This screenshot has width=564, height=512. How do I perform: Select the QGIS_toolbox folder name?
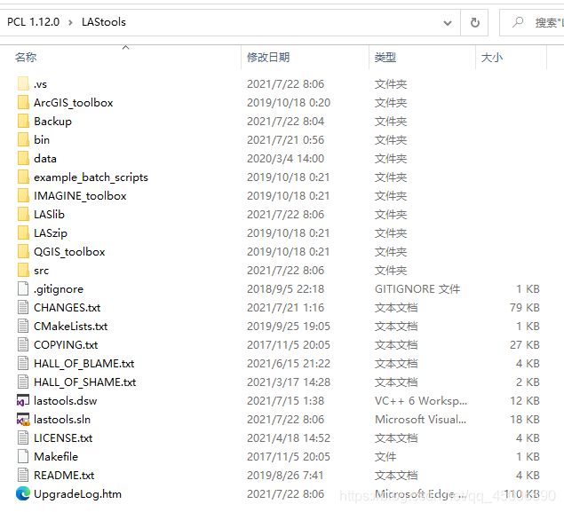pyautogui.click(x=69, y=252)
